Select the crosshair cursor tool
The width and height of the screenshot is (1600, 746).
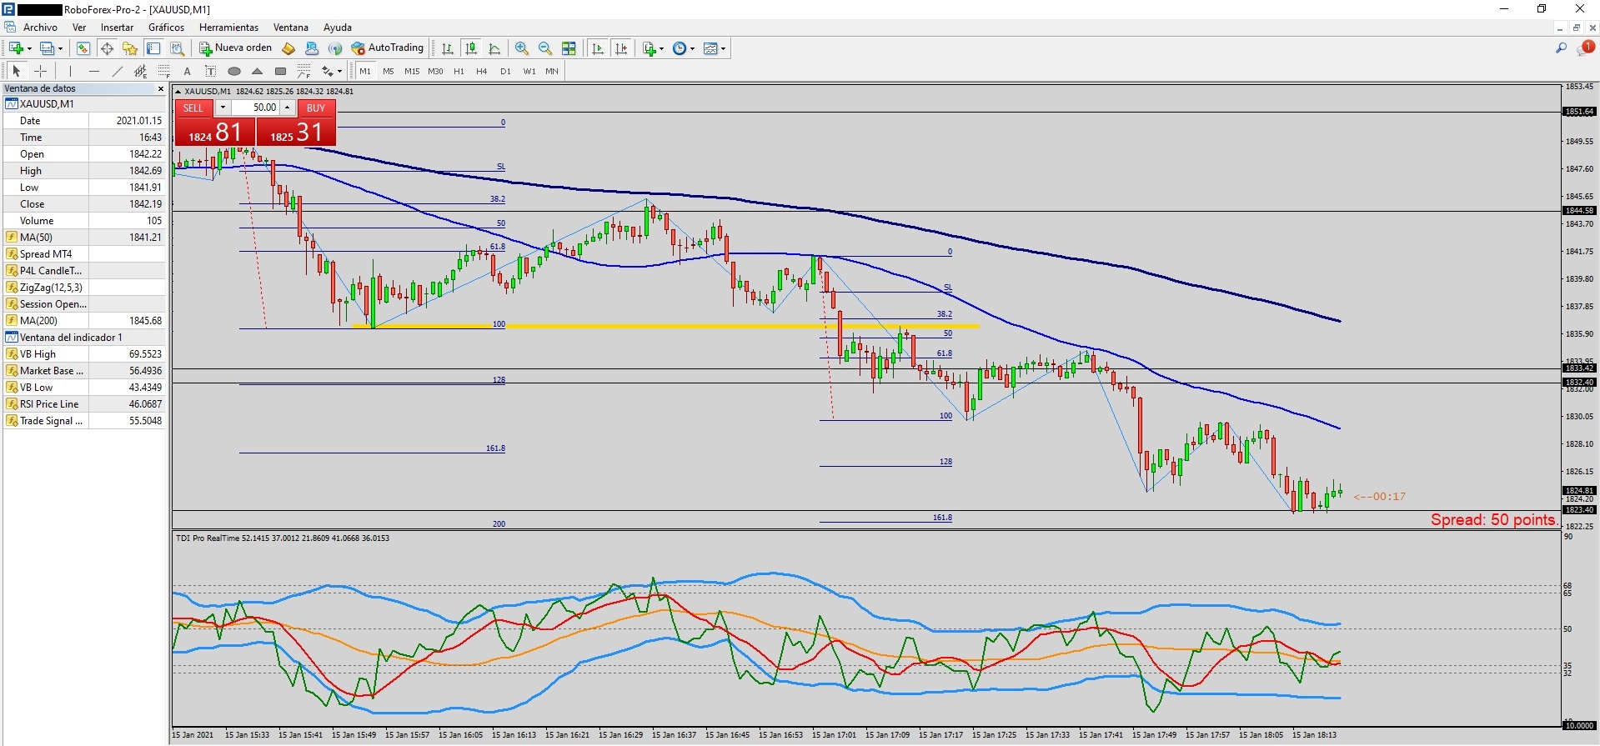(x=40, y=72)
